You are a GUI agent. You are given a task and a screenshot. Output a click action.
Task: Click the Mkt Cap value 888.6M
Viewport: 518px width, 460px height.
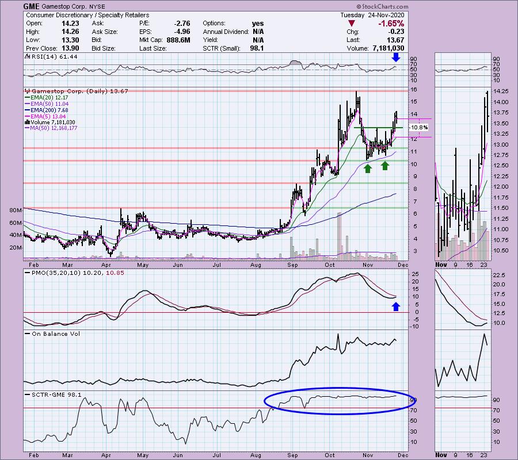(x=178, y=40)
